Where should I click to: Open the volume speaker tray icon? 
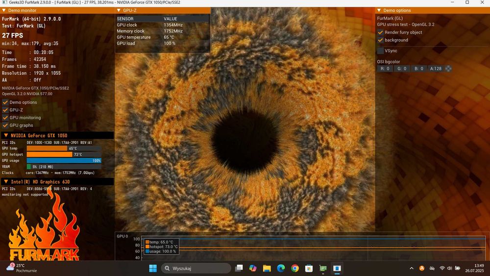(450, 268)
